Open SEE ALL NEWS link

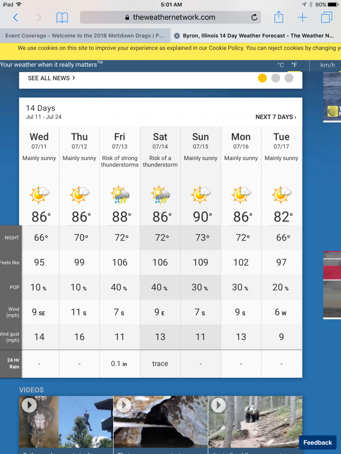coord(52,78)
